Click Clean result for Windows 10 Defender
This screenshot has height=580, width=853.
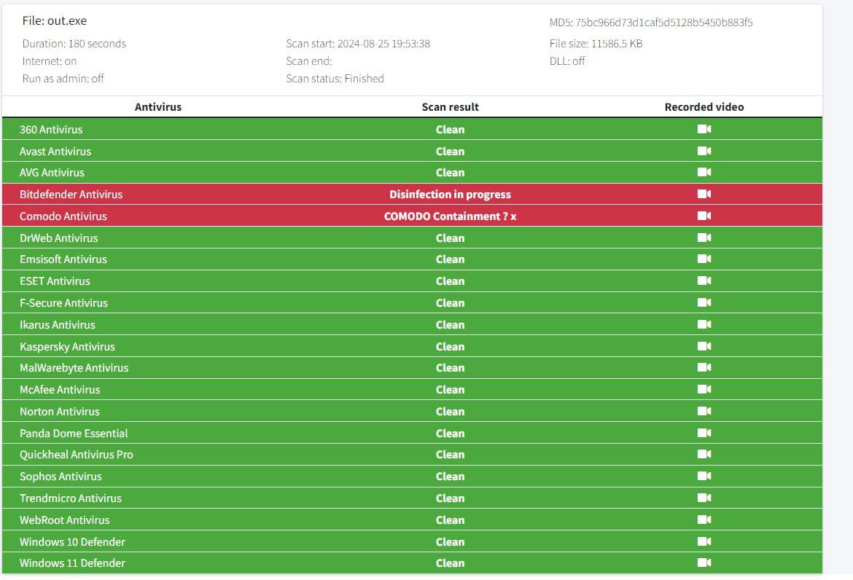(x=450, y=541)
